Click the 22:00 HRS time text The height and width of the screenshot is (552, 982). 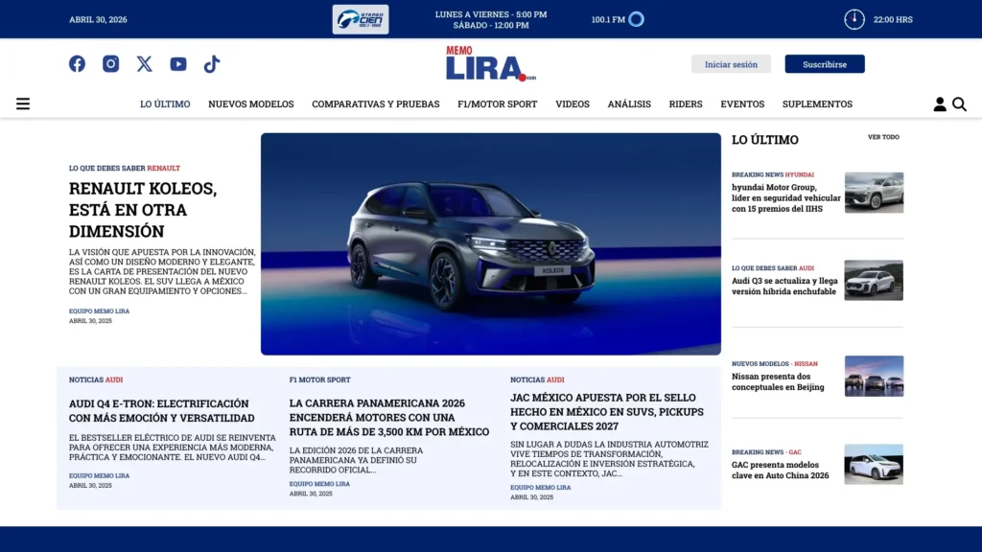coord(893,19)
